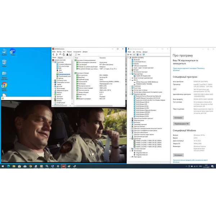Open the Settings gear on the taskbar
216x216 pixels.
pyautogui.click(x=58, y=166)
